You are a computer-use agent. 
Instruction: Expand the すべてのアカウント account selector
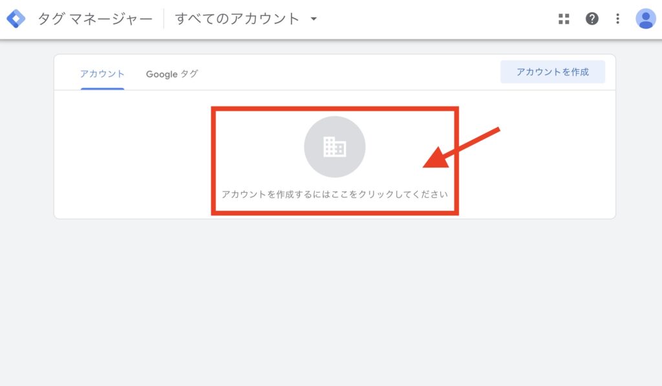pos(246,19)
